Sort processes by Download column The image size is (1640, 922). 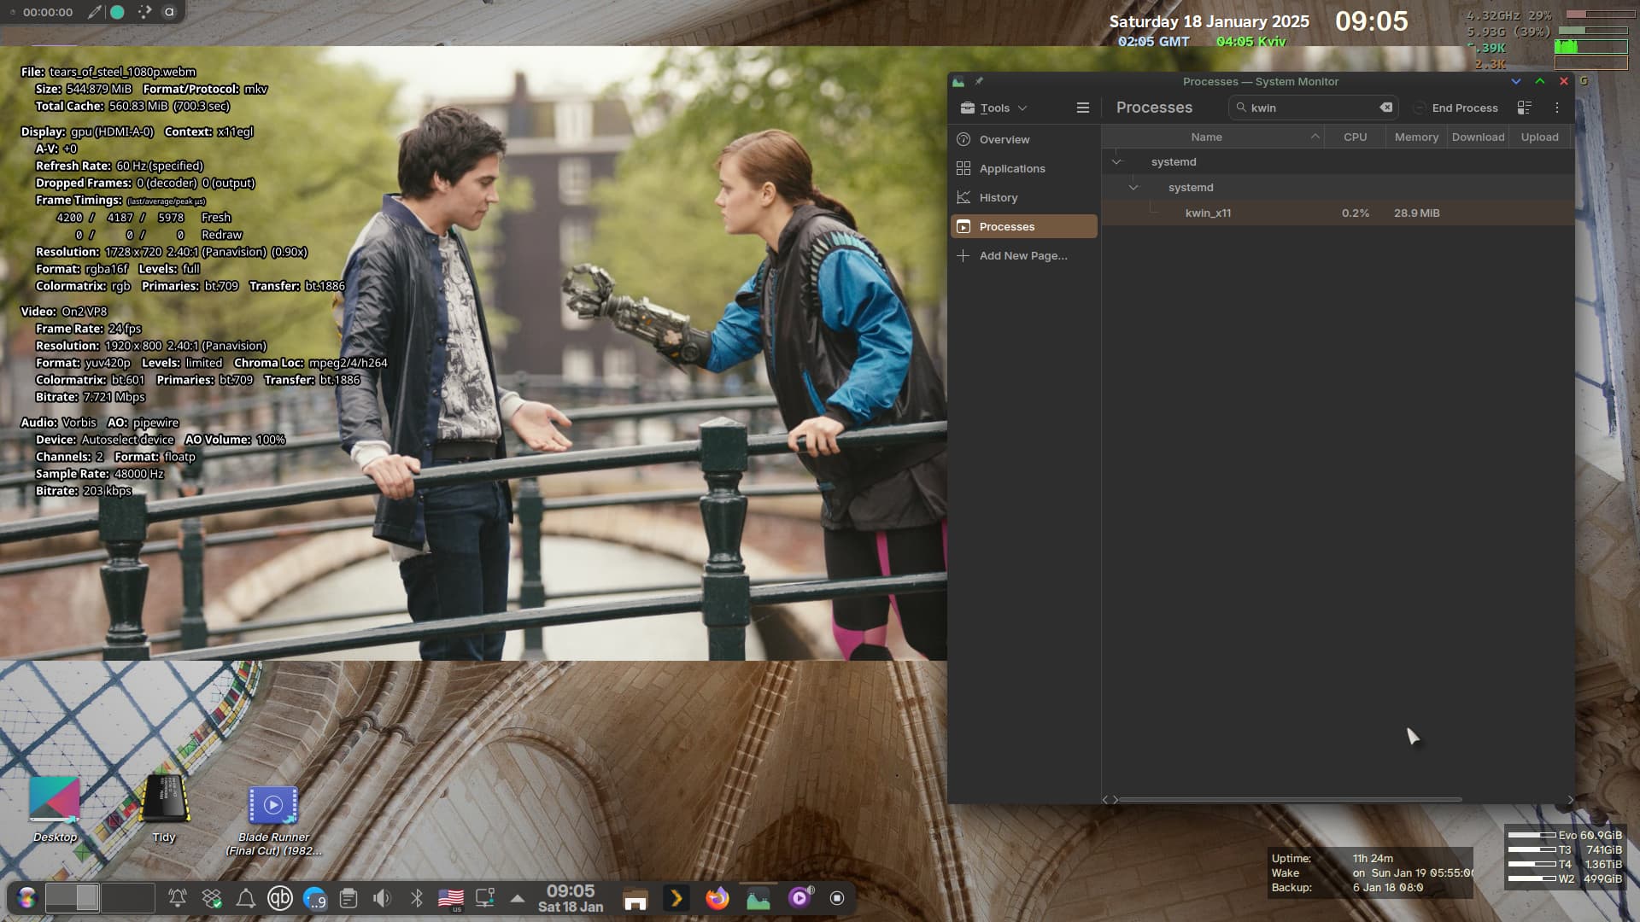click(x=1478, y=137)
